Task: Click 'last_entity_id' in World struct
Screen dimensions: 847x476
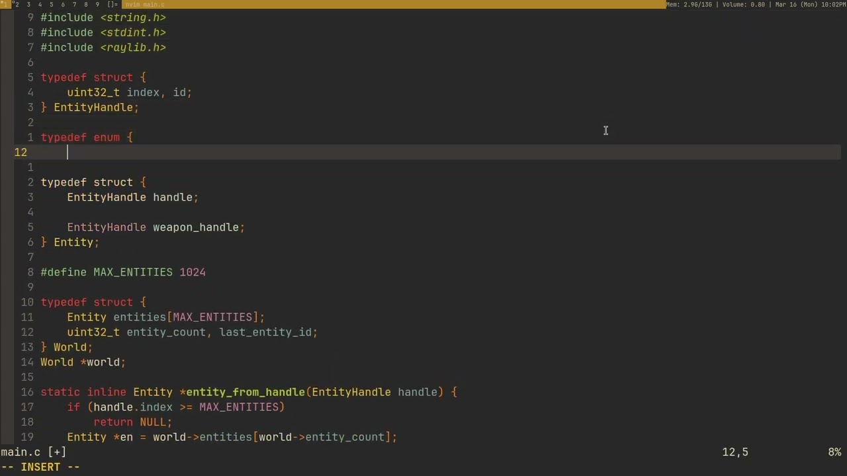Action: point(265,332)
